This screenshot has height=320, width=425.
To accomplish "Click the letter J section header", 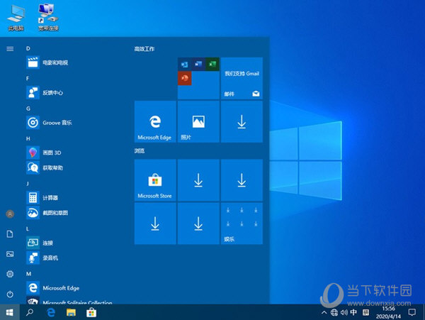I will (x=28, y=184).
